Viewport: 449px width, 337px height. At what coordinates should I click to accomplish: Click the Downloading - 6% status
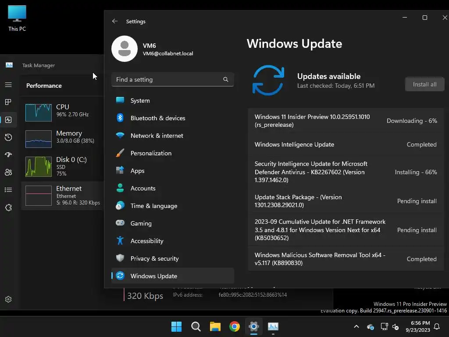tap(412, 121)
